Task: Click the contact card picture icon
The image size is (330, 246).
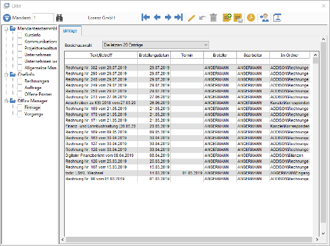Action: coord(277,18)
